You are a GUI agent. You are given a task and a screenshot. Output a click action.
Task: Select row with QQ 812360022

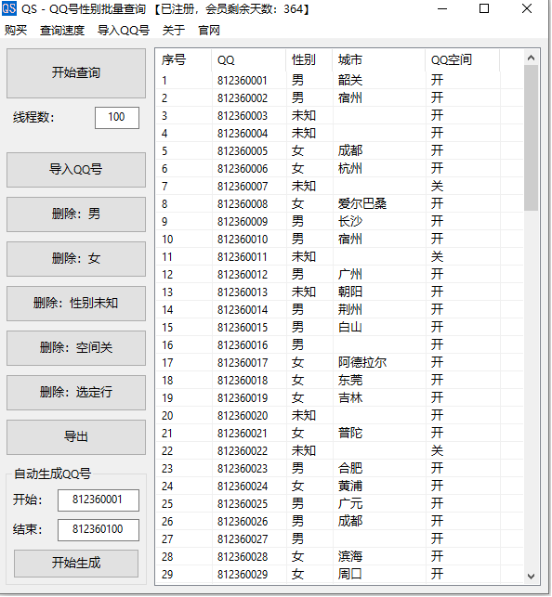[339, 451]
